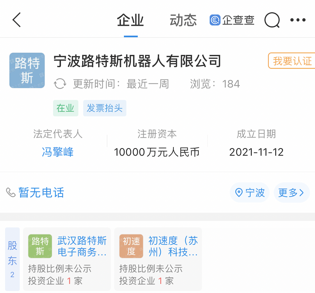Tap the search magnifier icon
The height and width of the screenshot is (293, 315).
coord(272,20)
